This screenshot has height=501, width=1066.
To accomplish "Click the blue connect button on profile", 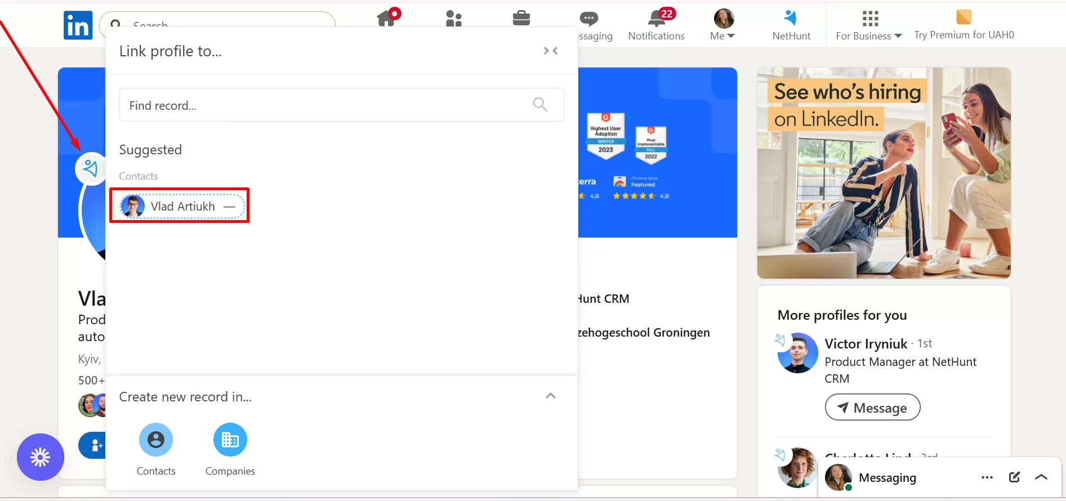I will tap(92, 445).
